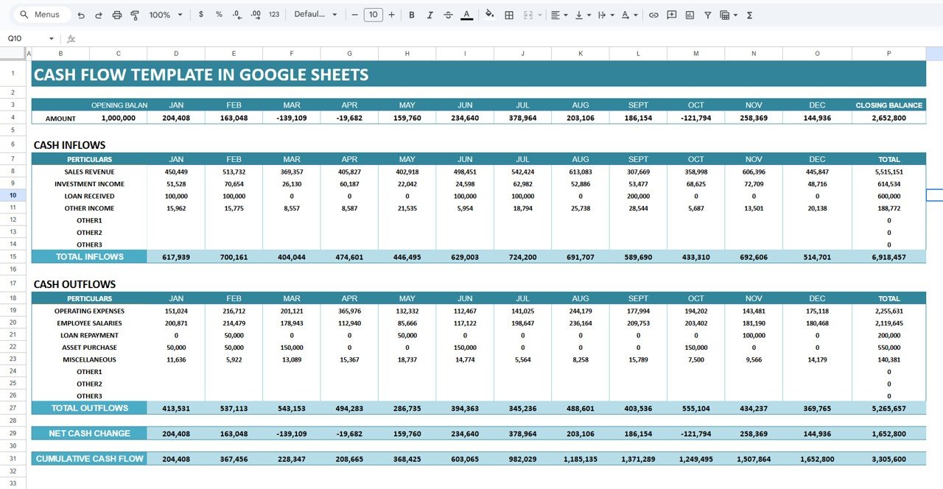Toggle bold formatting
943x489 pixels.
point(412,14)
